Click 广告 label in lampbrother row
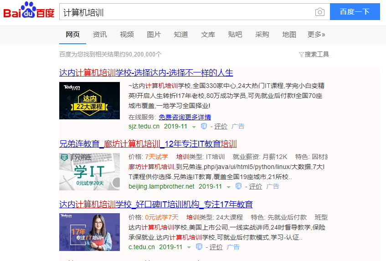Viewport: 386px width, 261px height. coord(273,186)
